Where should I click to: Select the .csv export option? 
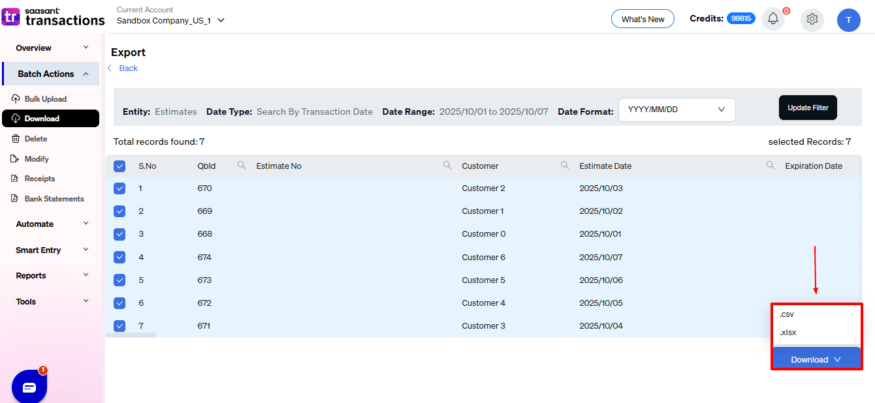(x=786, y=314)
